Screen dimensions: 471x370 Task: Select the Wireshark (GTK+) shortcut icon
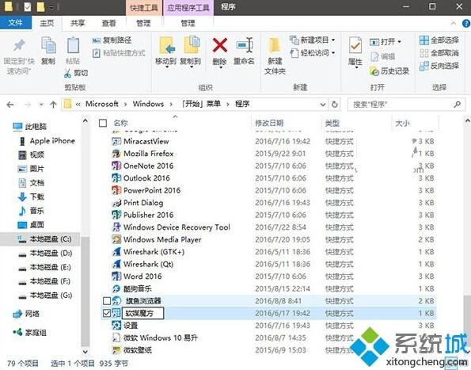(116, 252)
